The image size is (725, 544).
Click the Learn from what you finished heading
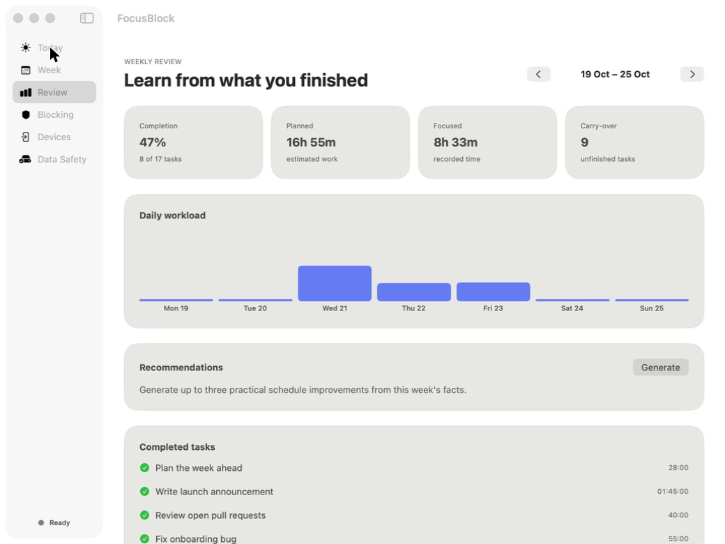pos(246,80)
